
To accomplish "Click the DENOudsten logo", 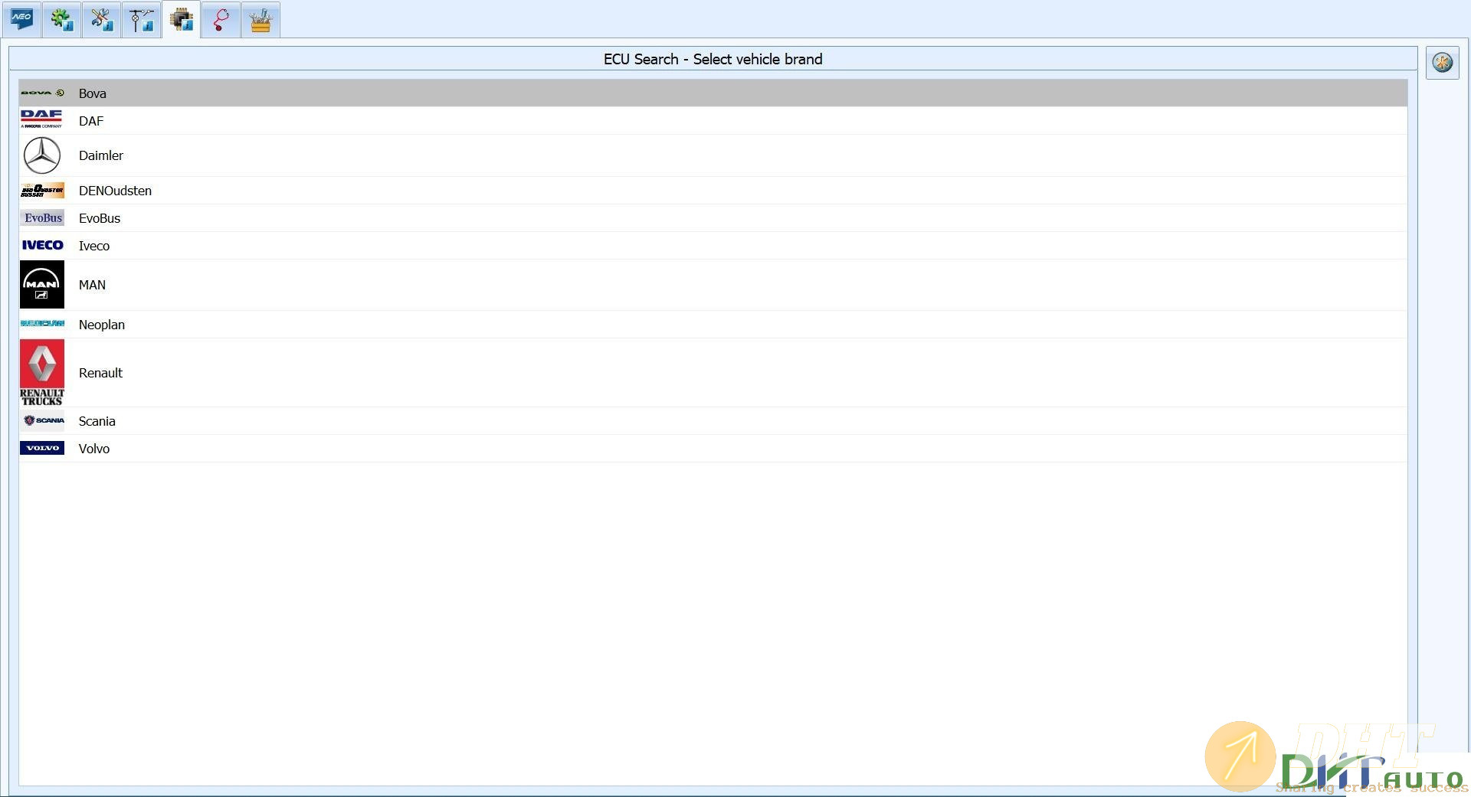I will 42,191.
